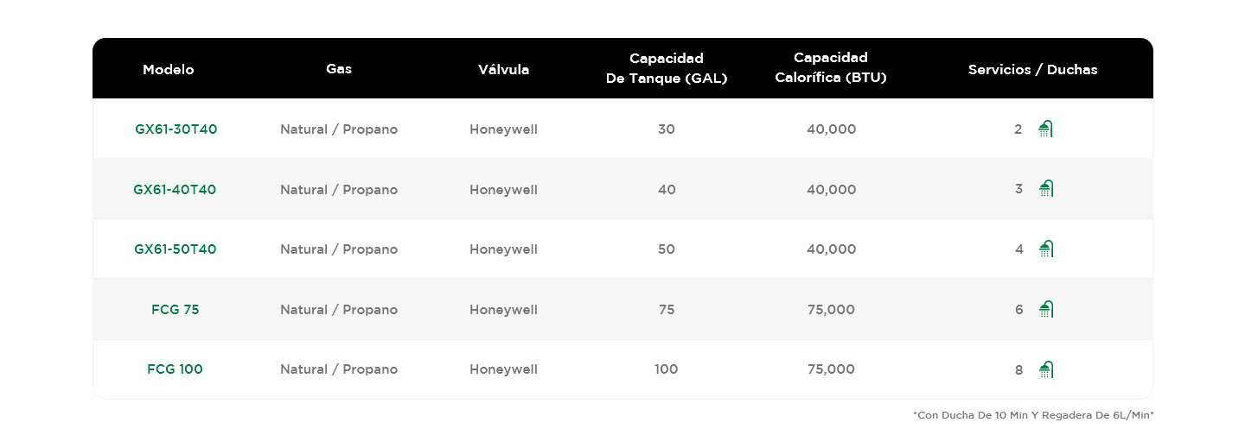
Task: Select the GX61-50T40 model name
Action: [x=176, y=249]
